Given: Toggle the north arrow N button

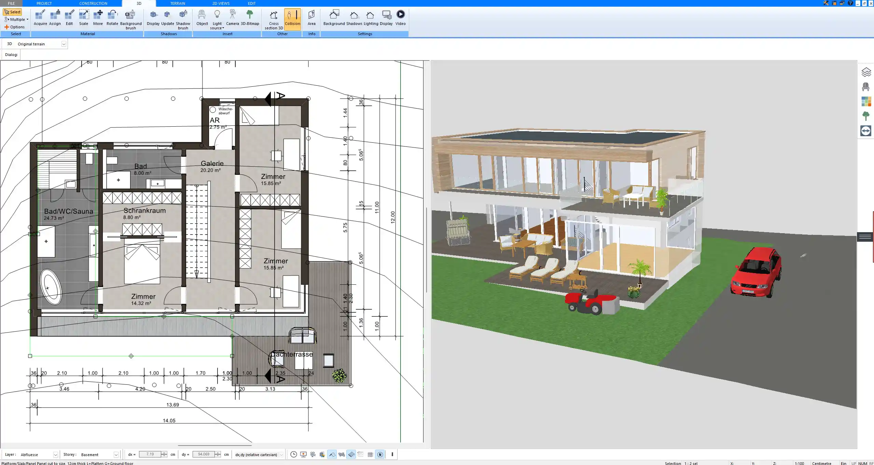Looking at the screenshot, I should click(380, 454).
